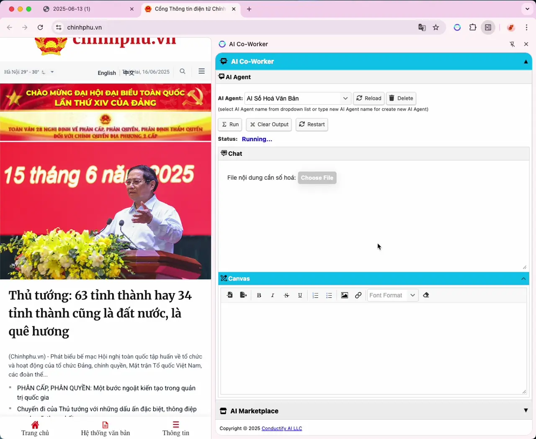
Task: Insert a bulleted list in Canvas
Action: [329, 295]
